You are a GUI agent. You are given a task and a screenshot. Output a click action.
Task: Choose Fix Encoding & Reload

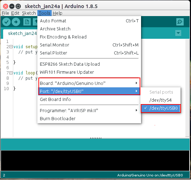click(89, 37)
